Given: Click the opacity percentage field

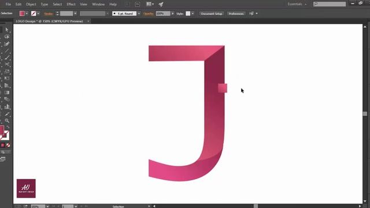Looking at the screenshot, I should 163,14.
